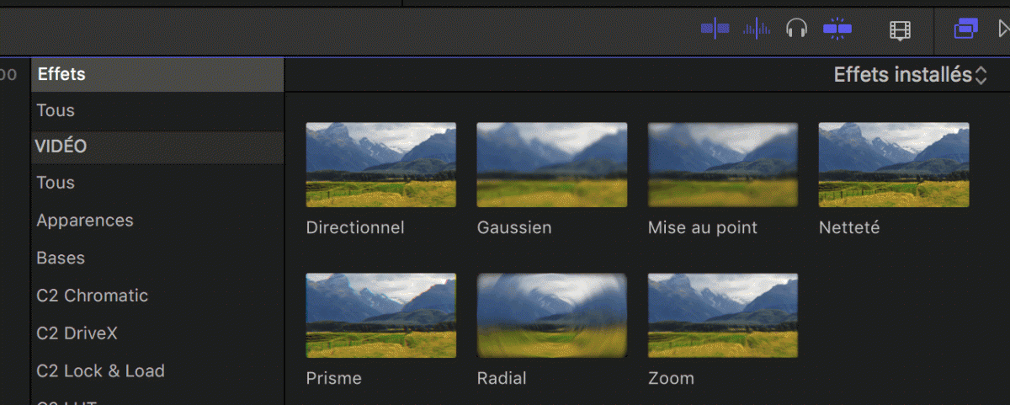Select the Zoom blur effect thumbnail
The height and width of the screenshot is (405, 1010).
pos(723,316)
